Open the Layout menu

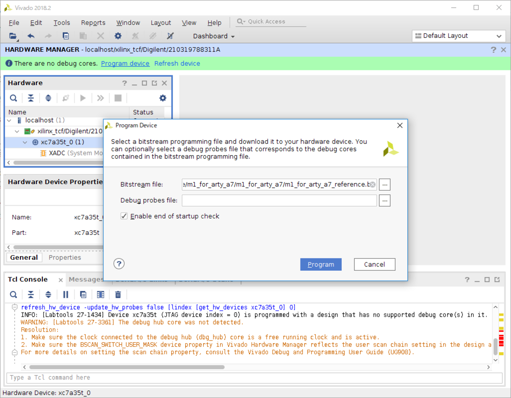click(161, 23)
